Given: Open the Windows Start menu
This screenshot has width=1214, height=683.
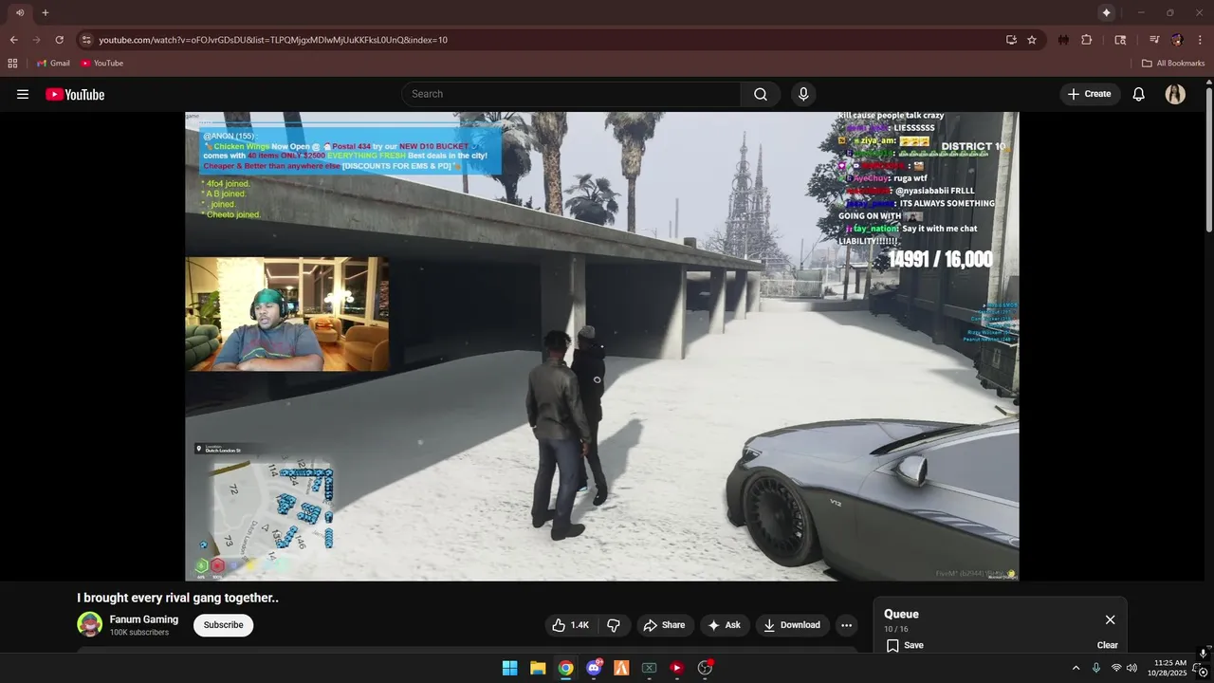Looking at the screenshot, I should (509, 668).
